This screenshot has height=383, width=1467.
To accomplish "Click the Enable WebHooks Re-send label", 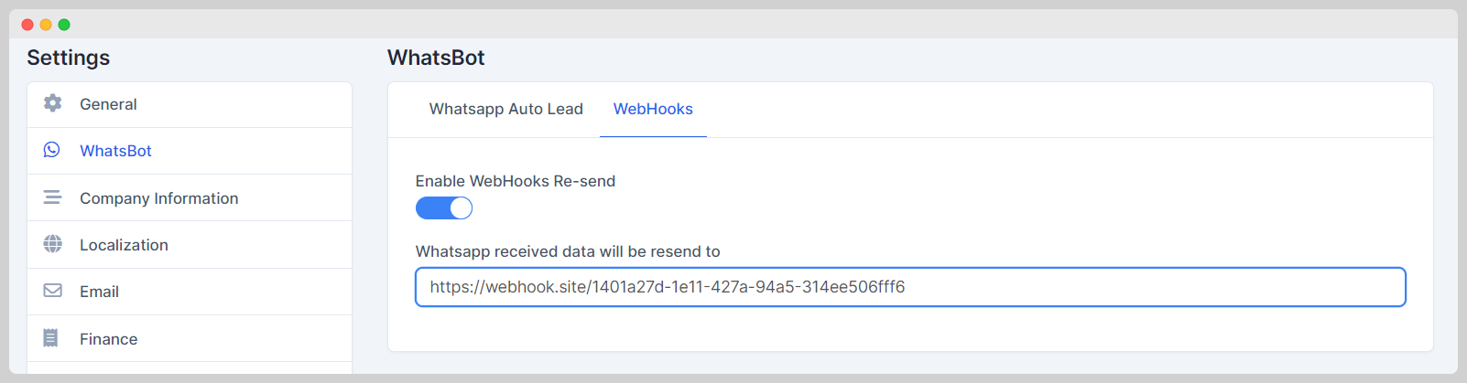I will click(x=515, y=181).
